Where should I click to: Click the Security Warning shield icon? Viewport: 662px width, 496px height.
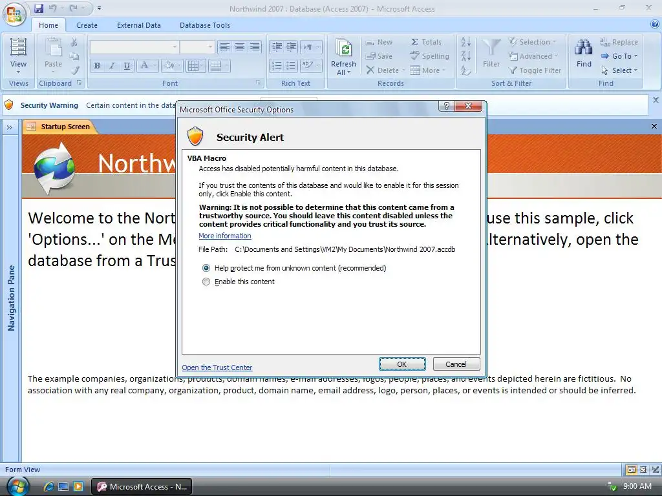tap(9, 105)
